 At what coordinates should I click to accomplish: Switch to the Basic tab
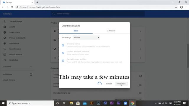tap(76, 31)
